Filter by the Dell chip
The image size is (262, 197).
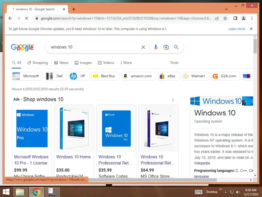tap(56, 76)
